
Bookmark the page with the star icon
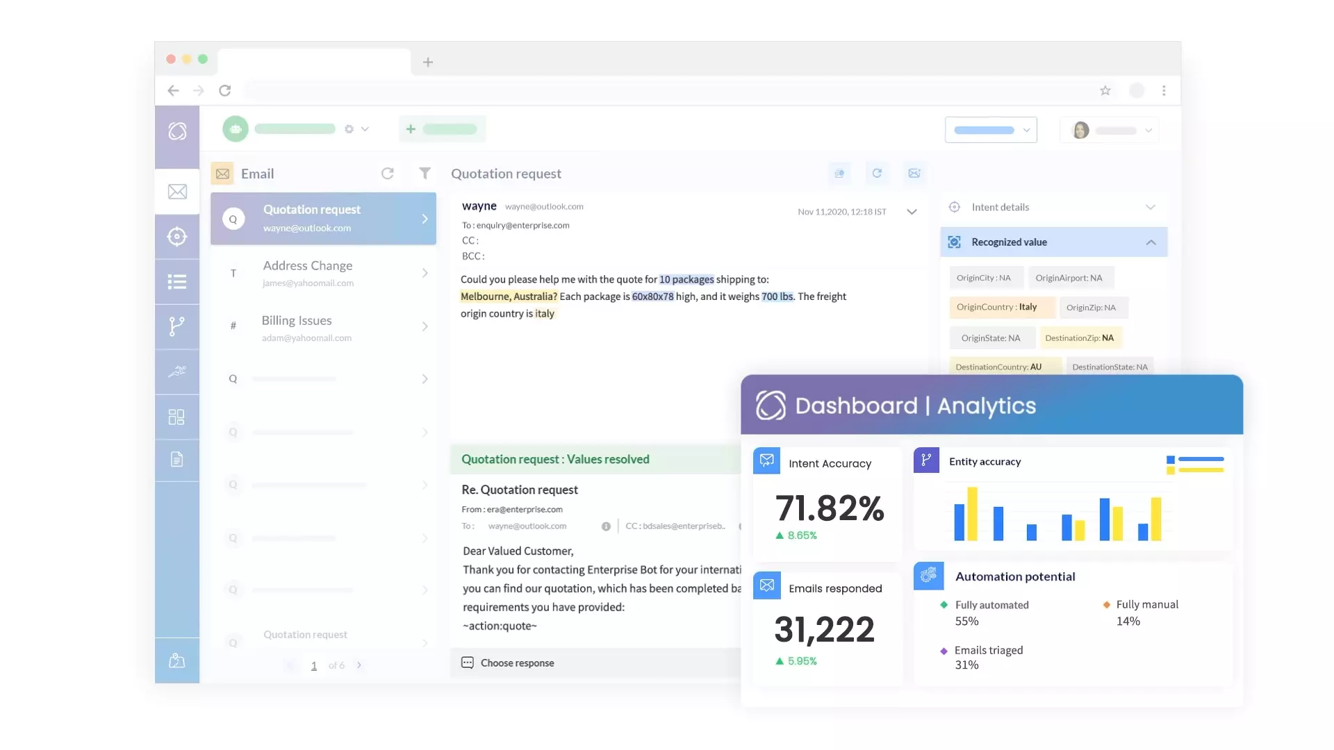point(1105,90)
